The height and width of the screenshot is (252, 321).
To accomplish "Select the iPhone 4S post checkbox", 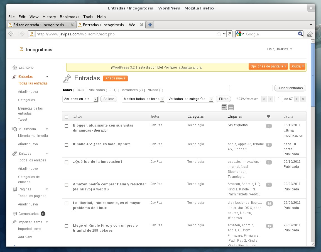I will pos(67,145).
